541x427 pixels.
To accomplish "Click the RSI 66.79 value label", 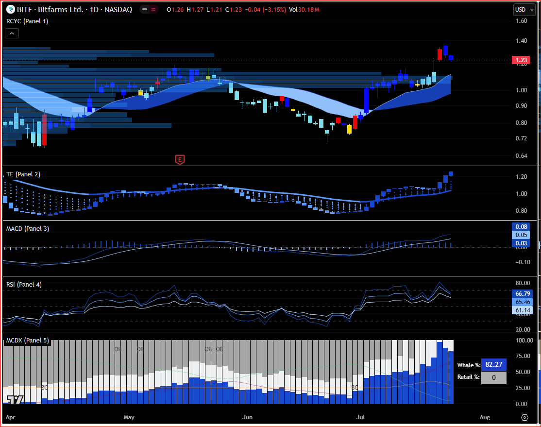I will (523, 294).
